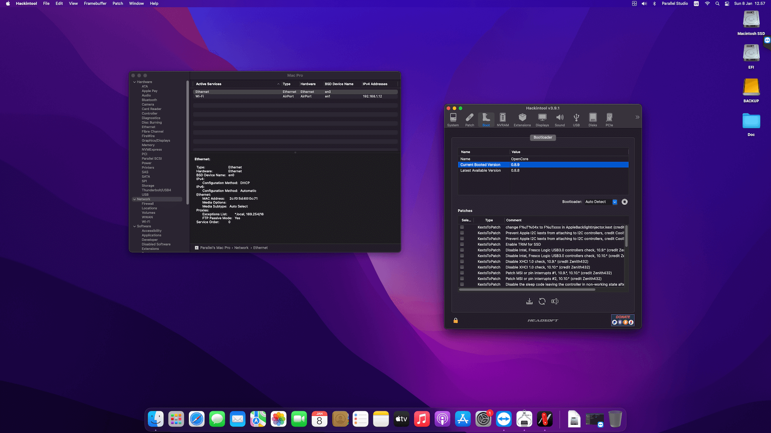Select Wi-Fi in System Information sidebar
Screen dimensions: 771x433
click(146, 222)
